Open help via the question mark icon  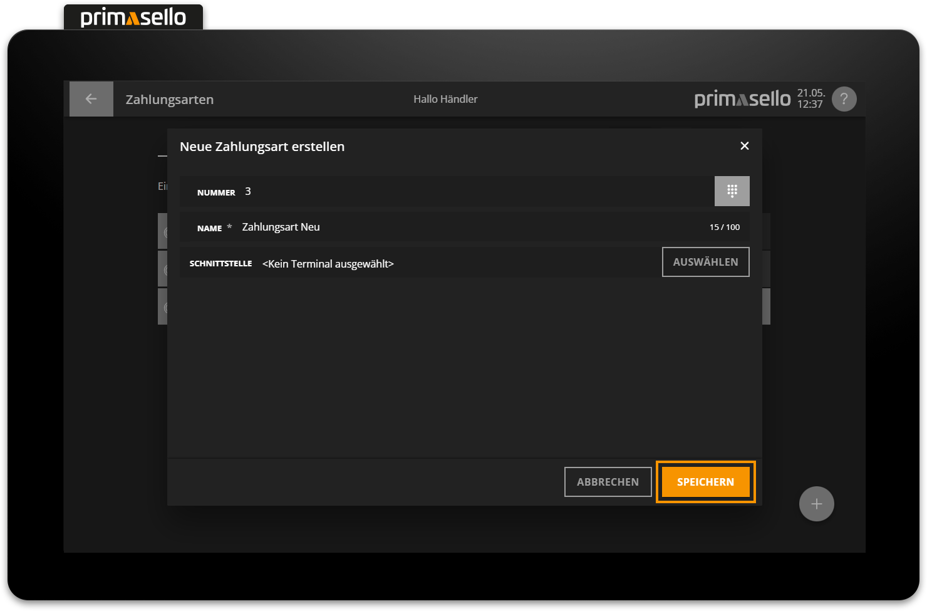click(844, 99)
